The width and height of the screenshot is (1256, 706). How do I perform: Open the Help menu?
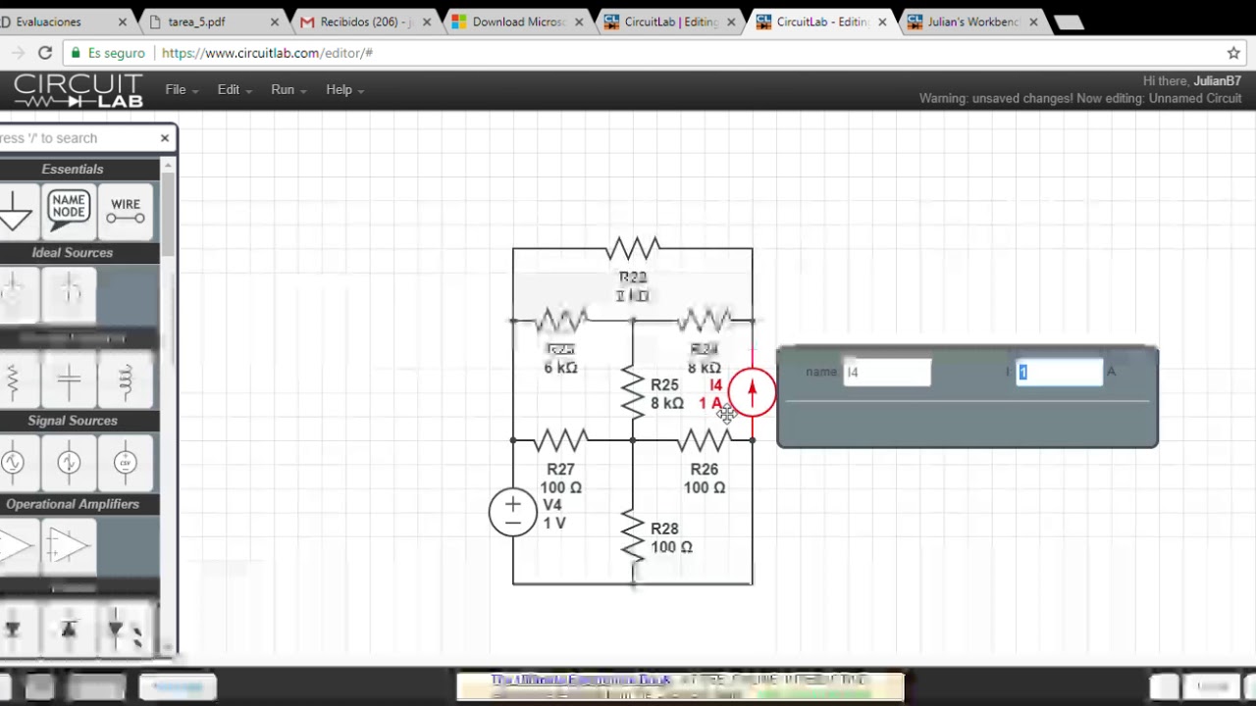(344, 90)
